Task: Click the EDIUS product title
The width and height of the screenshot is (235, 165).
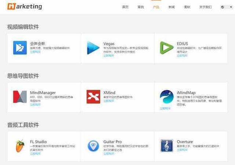Action: coord(182,44)
